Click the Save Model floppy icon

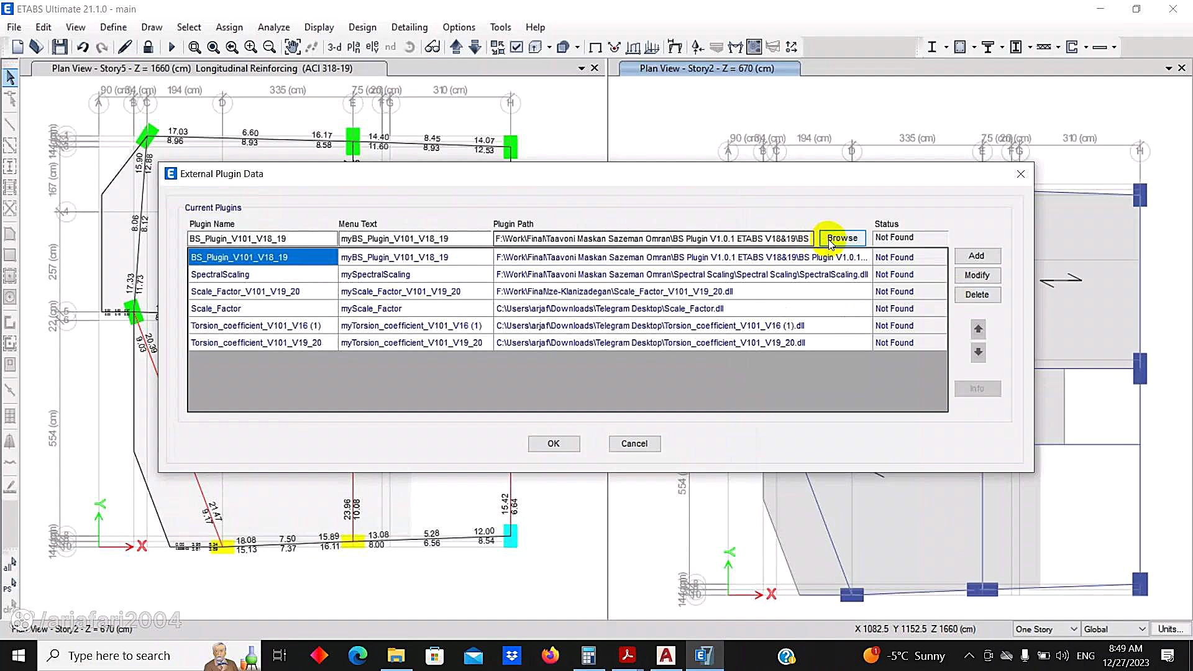[60, 47]
